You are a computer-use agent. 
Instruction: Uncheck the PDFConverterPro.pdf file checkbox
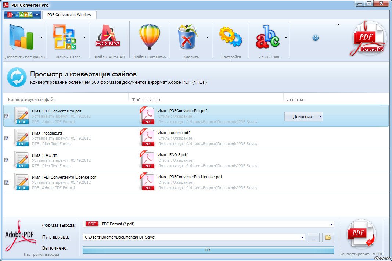tap(7, 116)
